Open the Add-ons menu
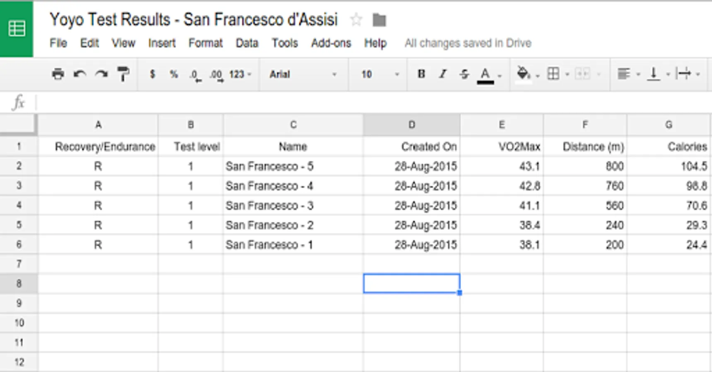 331,43
